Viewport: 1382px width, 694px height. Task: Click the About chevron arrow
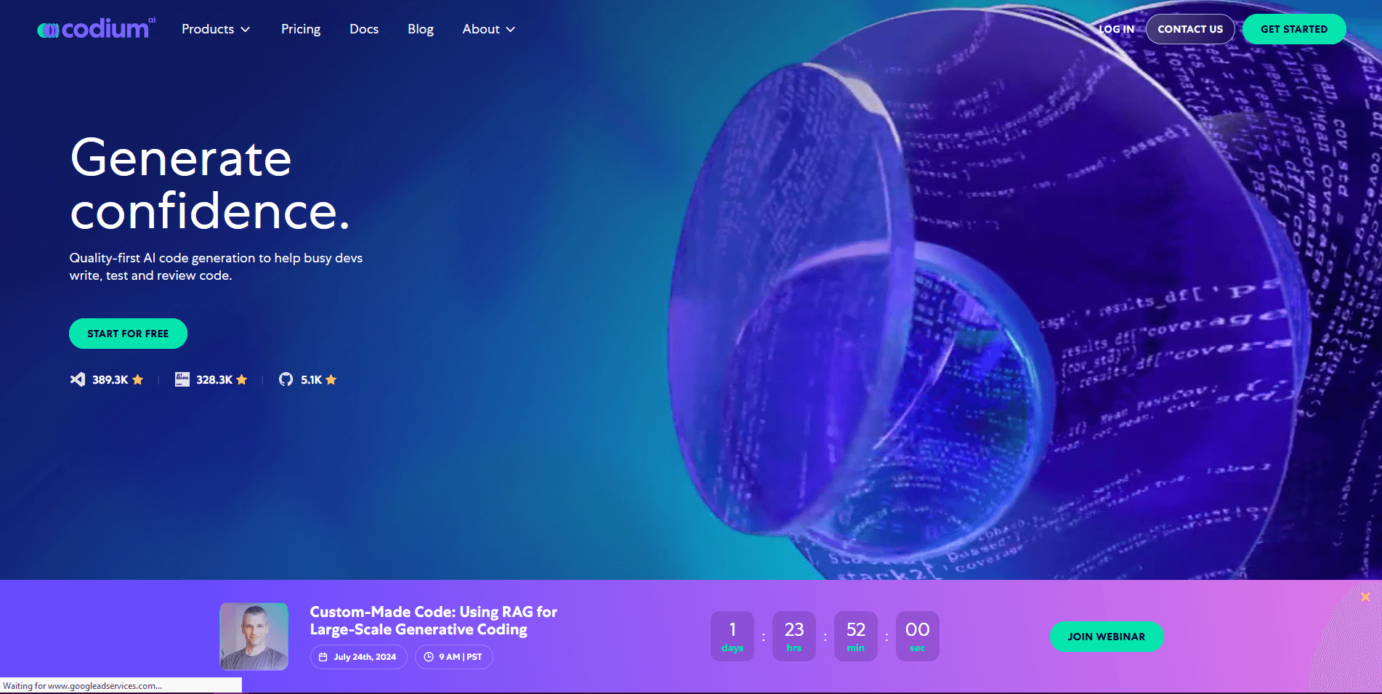click(511, 30)
